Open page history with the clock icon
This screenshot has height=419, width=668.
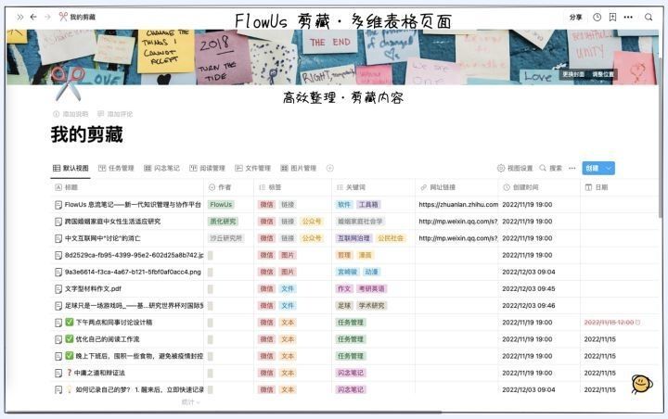pyautogui.click(x=597, y=17)
